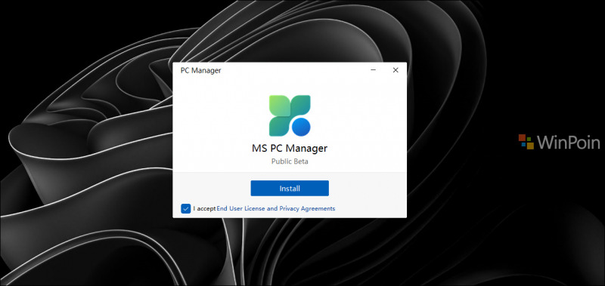The image size is (605, 286).
Task: Close the PC Manager installer window
Action: click(395, 70)
